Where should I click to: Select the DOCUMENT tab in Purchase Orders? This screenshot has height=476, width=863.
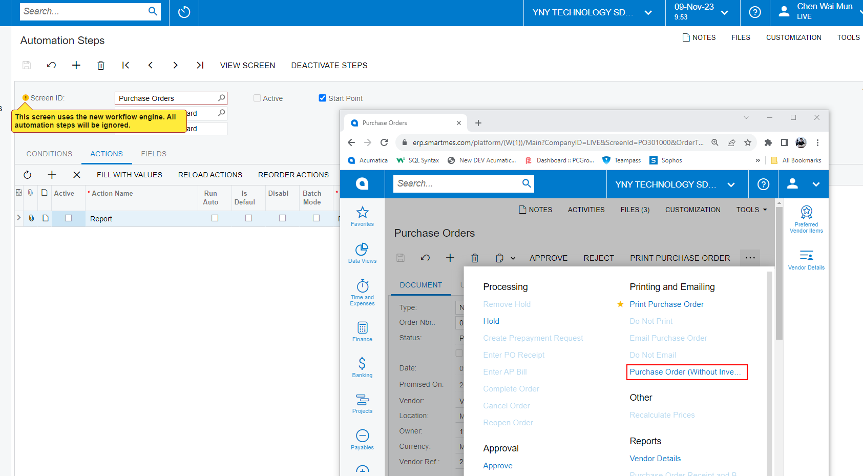(420, 285)
